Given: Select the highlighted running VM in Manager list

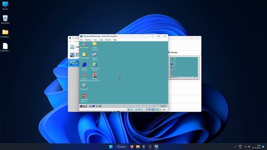Looking at the screenshot, I should point(74,62).
